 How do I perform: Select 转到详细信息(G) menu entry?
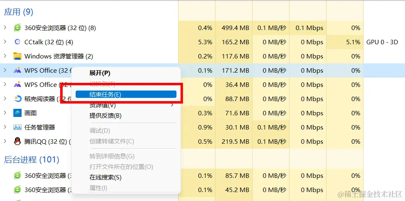point(112,156)
